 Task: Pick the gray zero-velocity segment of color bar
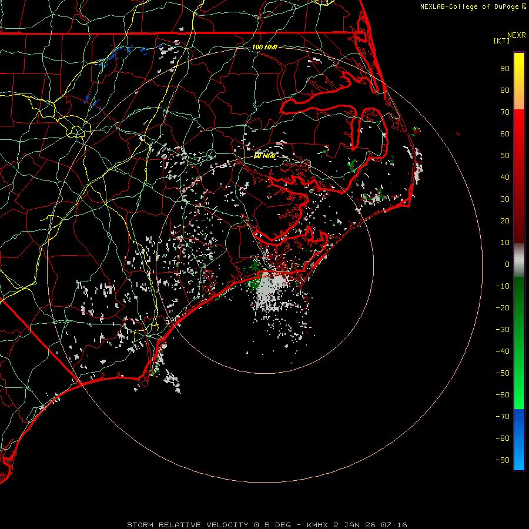[519, 260]
